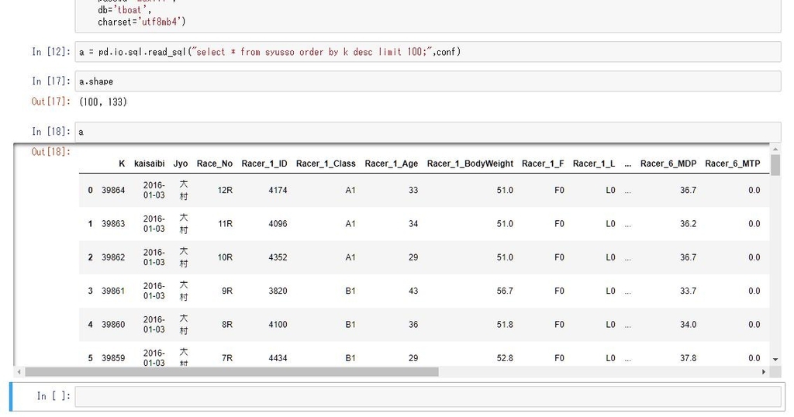Click the left arrow of horizontal scrollbar

click(x=19, y=372)
